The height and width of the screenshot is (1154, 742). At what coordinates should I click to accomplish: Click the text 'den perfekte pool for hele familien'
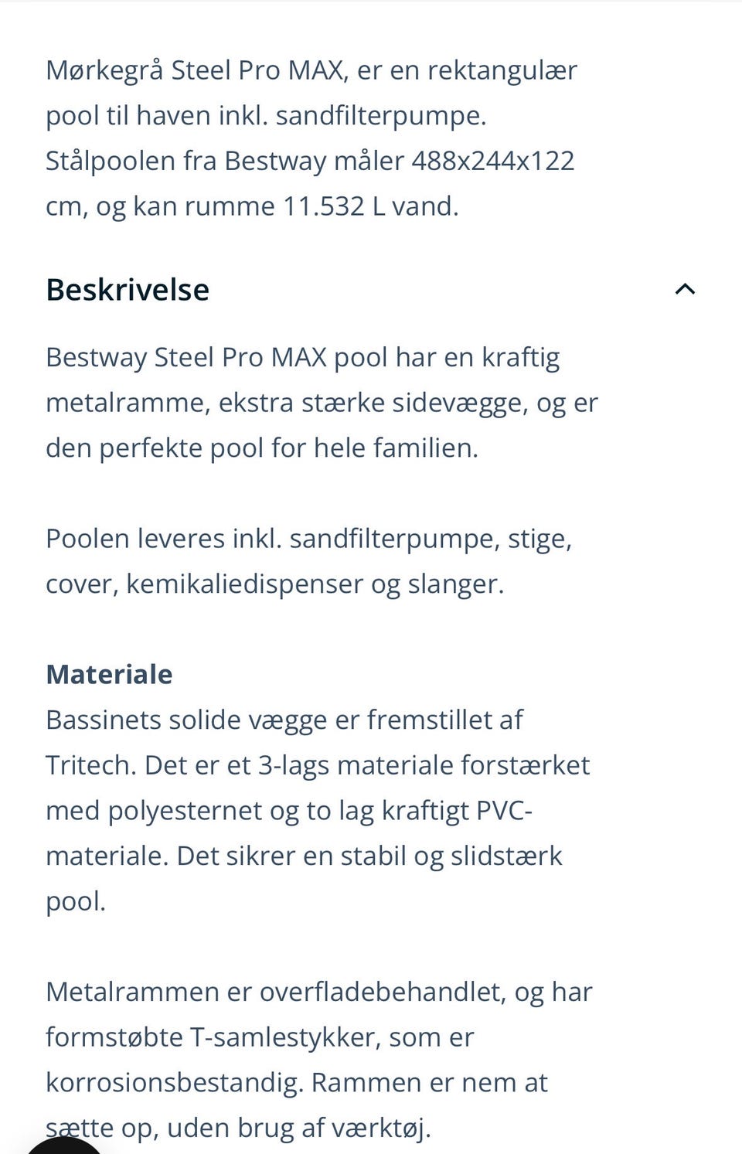pyautogui.click(x=261, y=448)
